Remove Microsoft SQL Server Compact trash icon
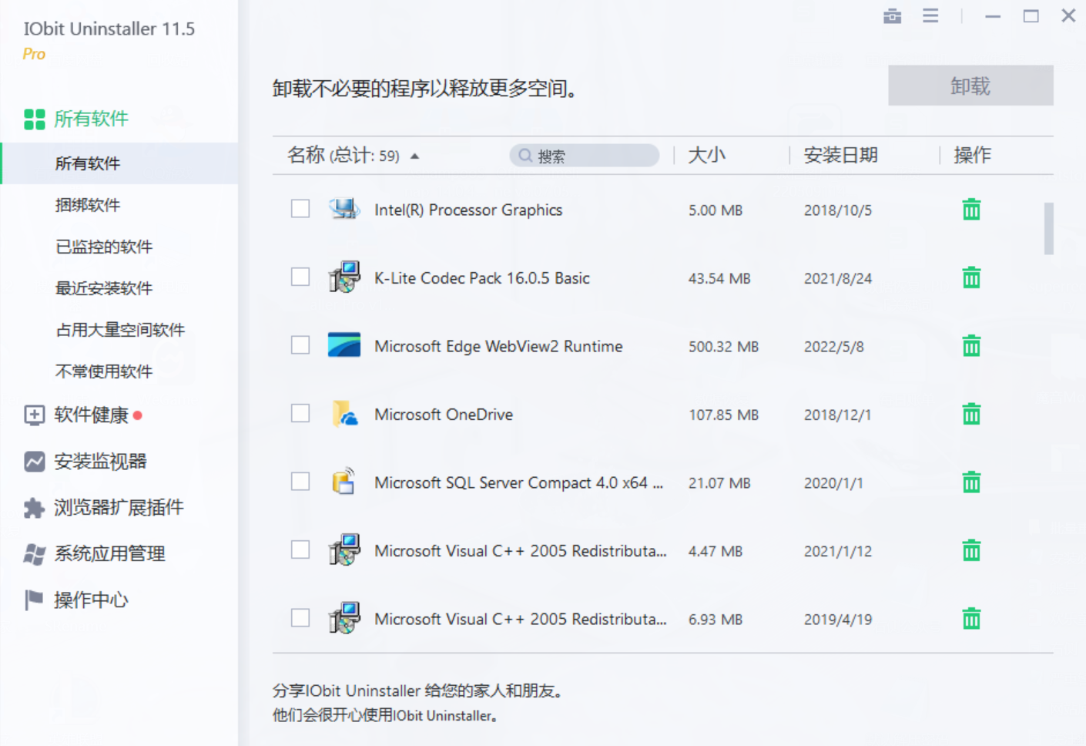The height and width of the screenshot is (746, 1086). point(971,482)
